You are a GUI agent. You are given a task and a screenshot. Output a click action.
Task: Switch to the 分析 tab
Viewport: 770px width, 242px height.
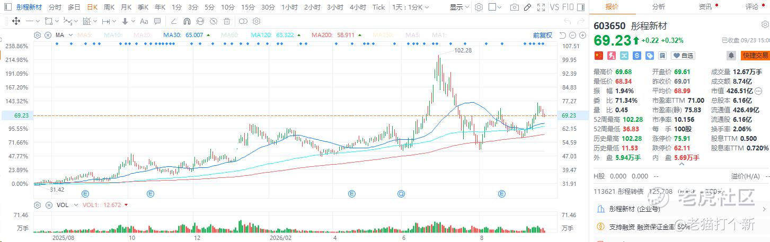tap(658, 7)
